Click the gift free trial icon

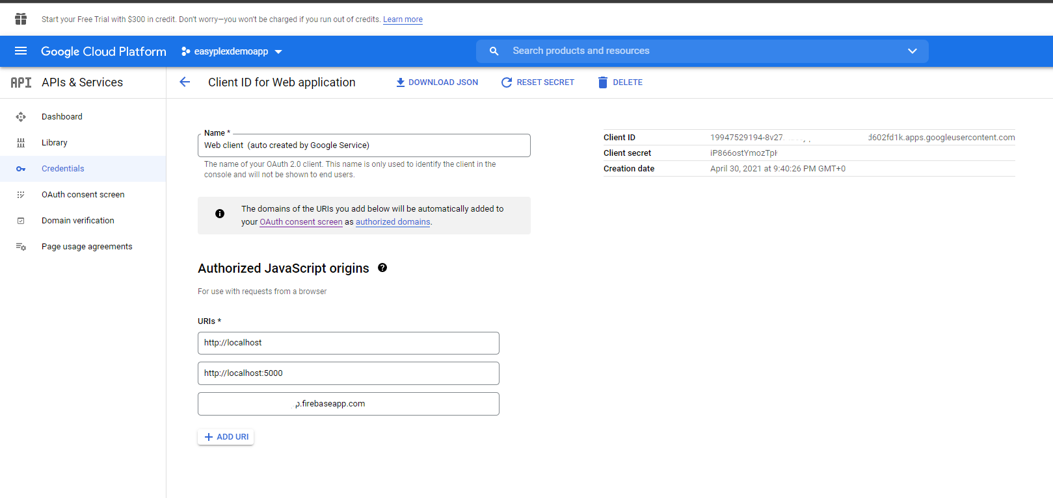[x=21, y=19]
